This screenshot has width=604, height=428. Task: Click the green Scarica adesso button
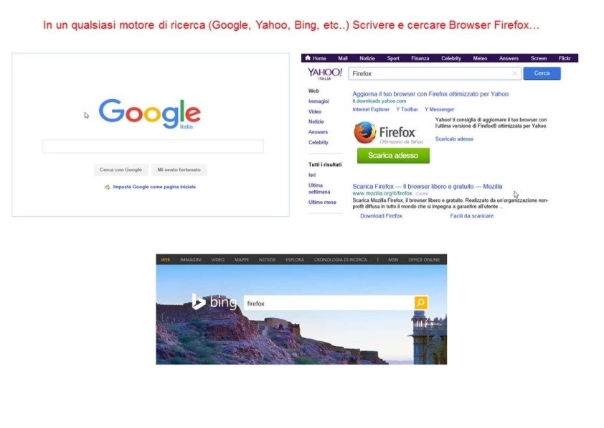pyautogui.click(x=393, y=155)
